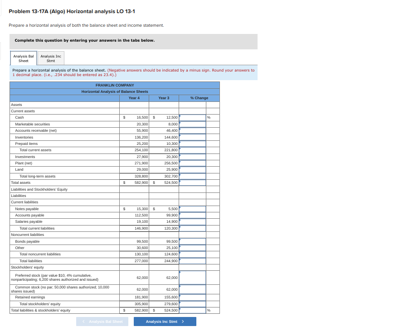Screen dimensions: 414x336
Task: Click the FRANKLIN COMPANY table title
Action: 115,85
